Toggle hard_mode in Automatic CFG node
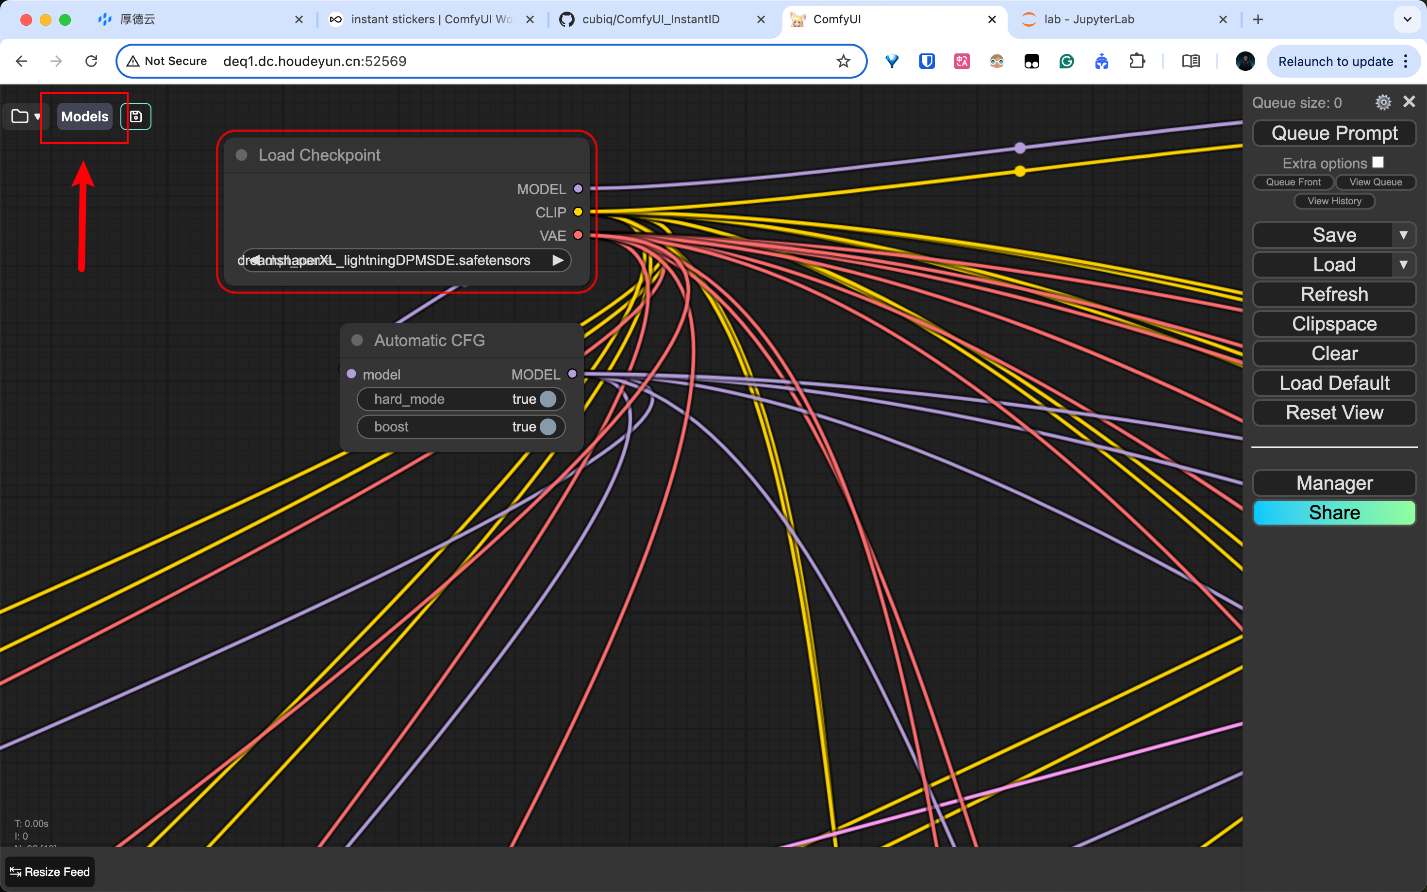1427x892 pixels. click(548, 399)
